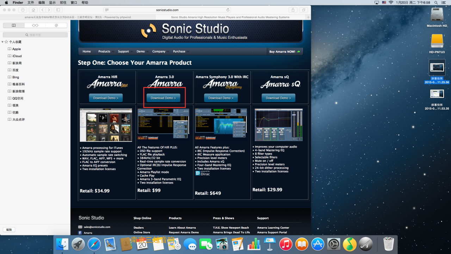This screenshot has width=451, height=254.
Task: Click Amarra Hifi iTunes screenshot thumbnail
Action: [x=106, y=125]
